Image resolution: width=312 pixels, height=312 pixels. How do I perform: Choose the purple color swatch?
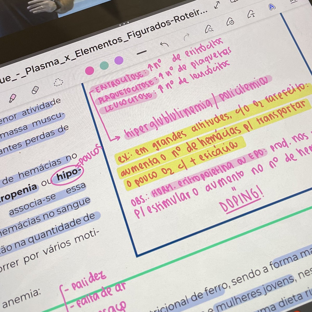pos(118,61)
